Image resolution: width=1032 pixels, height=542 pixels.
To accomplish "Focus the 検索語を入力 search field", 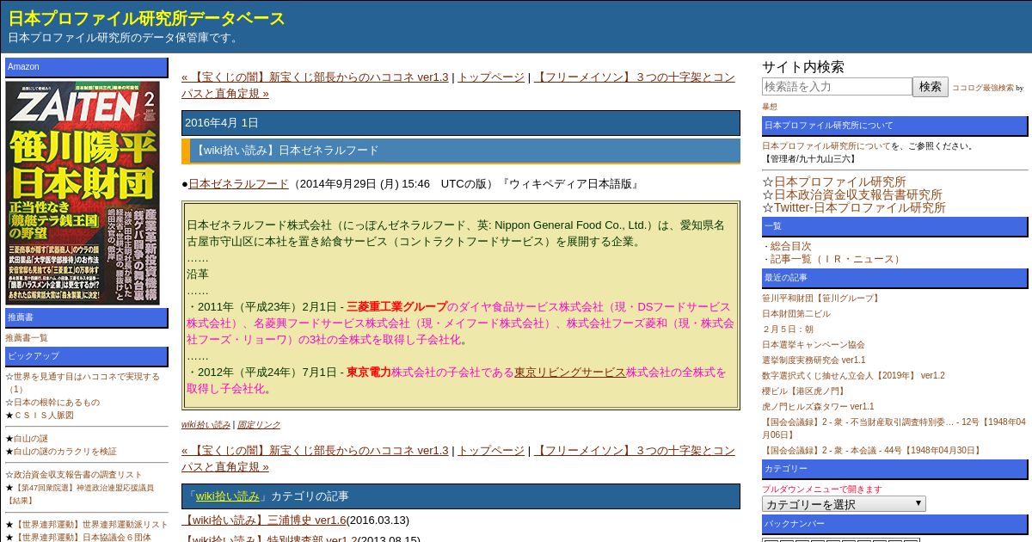I will click(x=837, y=87).
